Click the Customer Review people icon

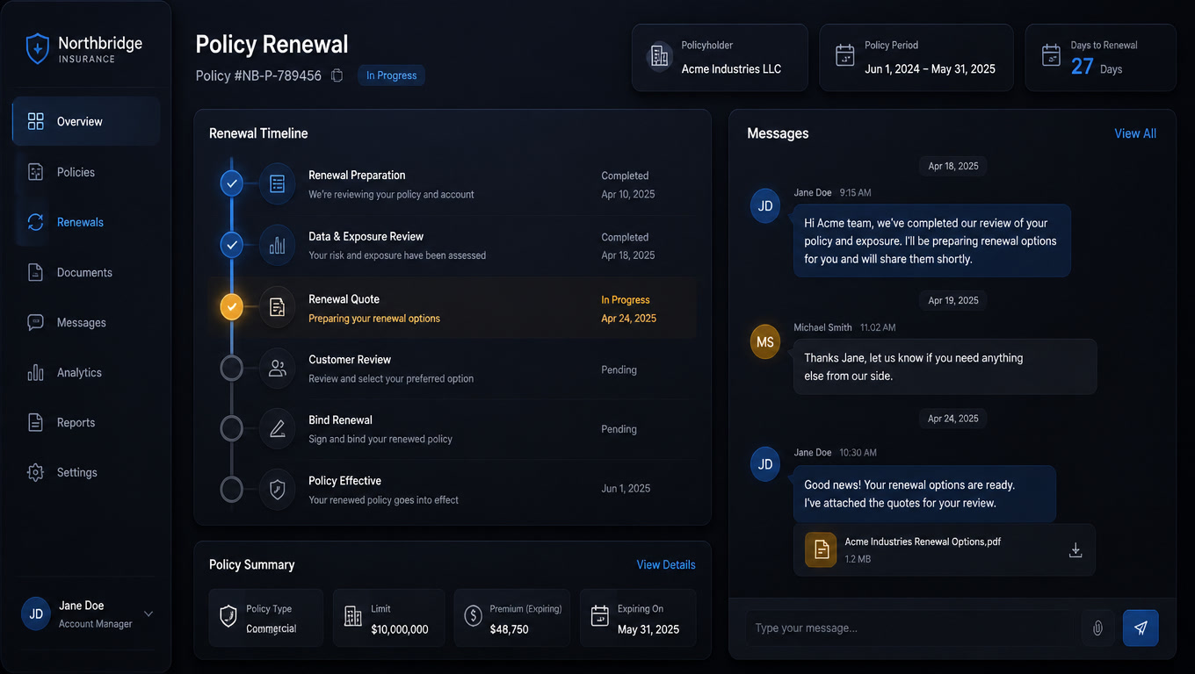[x=278, y=369]
